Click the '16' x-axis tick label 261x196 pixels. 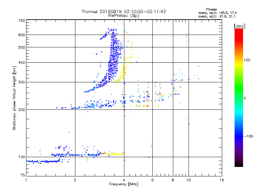222,180
